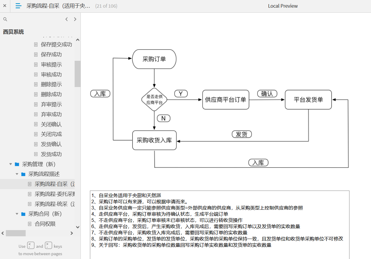Open page 删除提示 in sitemap

click(51, 84)
